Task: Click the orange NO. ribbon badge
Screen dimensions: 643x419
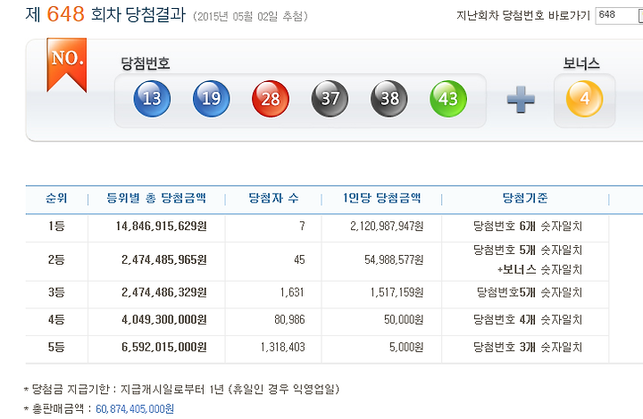Action: [x=66, y=65]
